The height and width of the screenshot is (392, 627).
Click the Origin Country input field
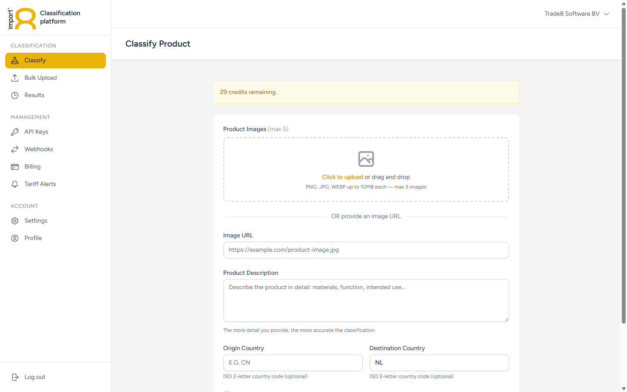point(293,362)
